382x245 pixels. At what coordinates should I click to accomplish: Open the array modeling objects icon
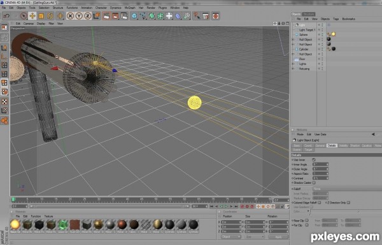160,16
